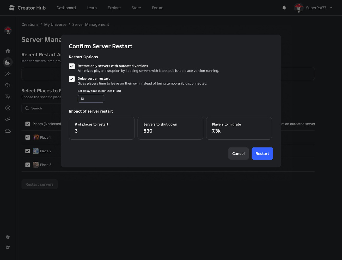Confirm by clicking the Restart button
Image resolution: width=342 pixels, height=260 pixels.
tap(262, 153)
